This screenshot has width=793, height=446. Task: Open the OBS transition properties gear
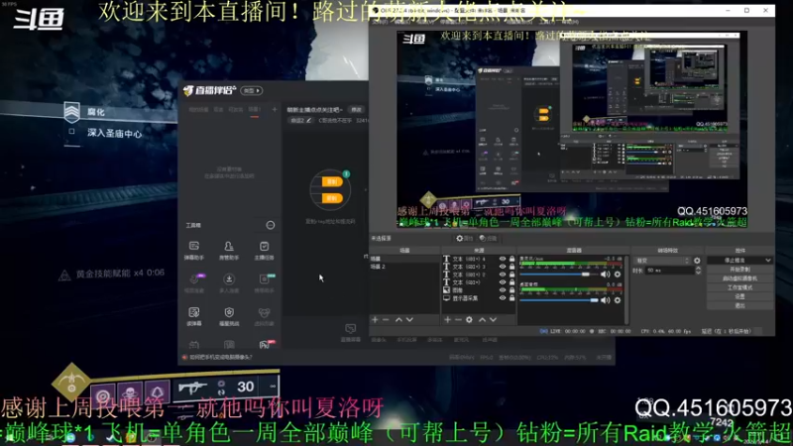(x=698, y=261)
